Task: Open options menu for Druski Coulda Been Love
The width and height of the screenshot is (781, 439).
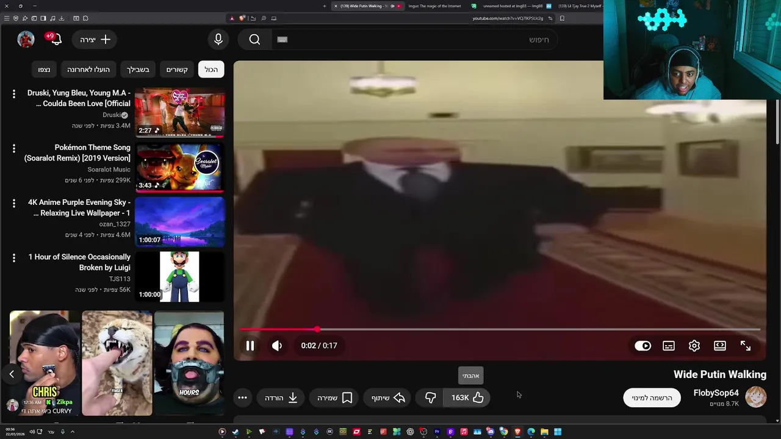Action: coord(13,94)
